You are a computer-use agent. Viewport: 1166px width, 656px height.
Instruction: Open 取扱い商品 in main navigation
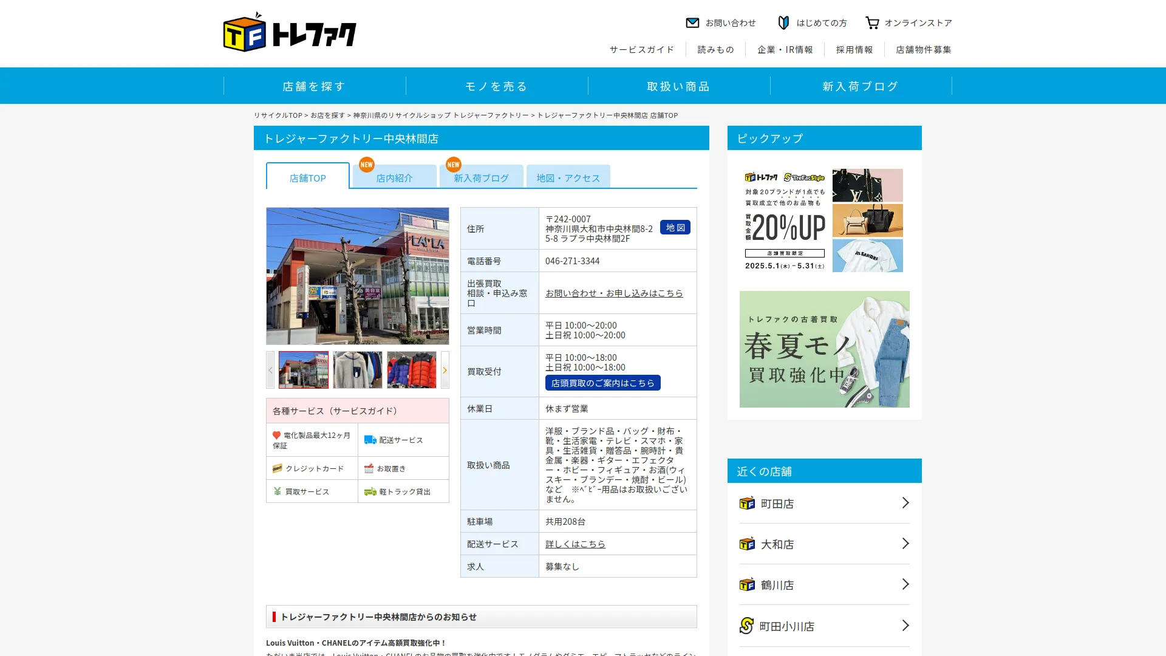coord(679,86)
